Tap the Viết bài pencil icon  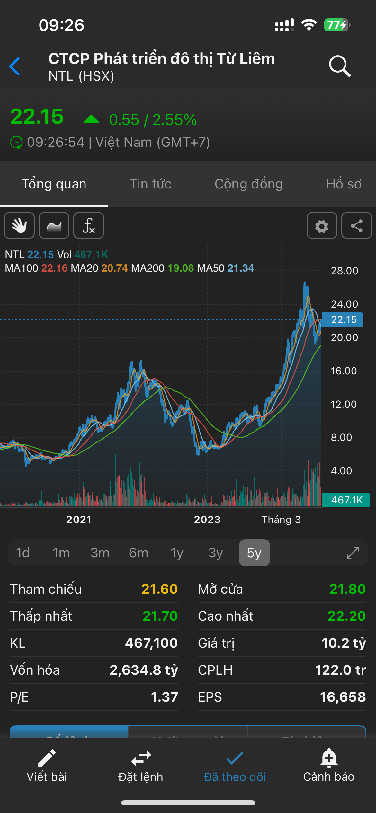pyautogui.click(x=47, y=758)
